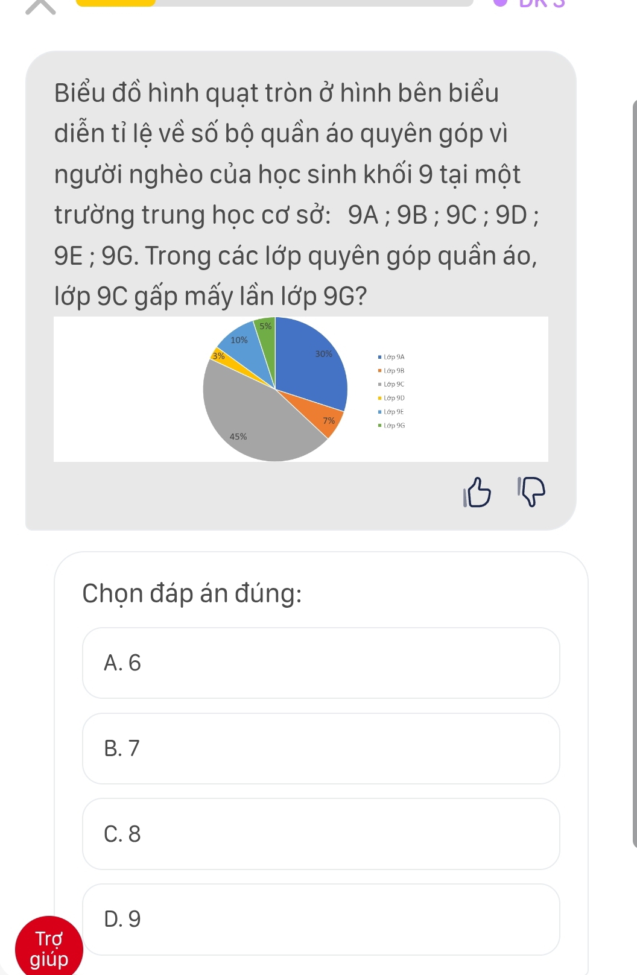Select answer option D. 9
Viewport: 637px width, 975px height.
point(321,919)
